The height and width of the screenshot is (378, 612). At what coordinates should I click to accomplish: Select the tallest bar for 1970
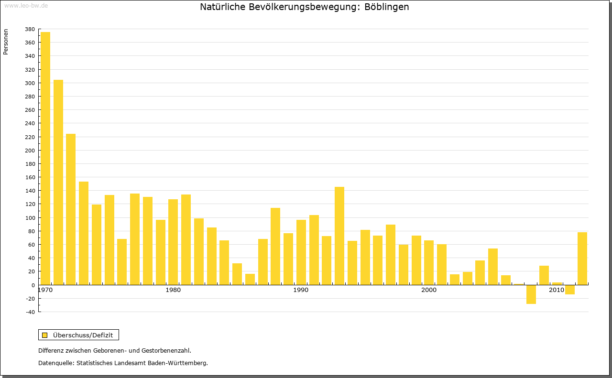45,158
